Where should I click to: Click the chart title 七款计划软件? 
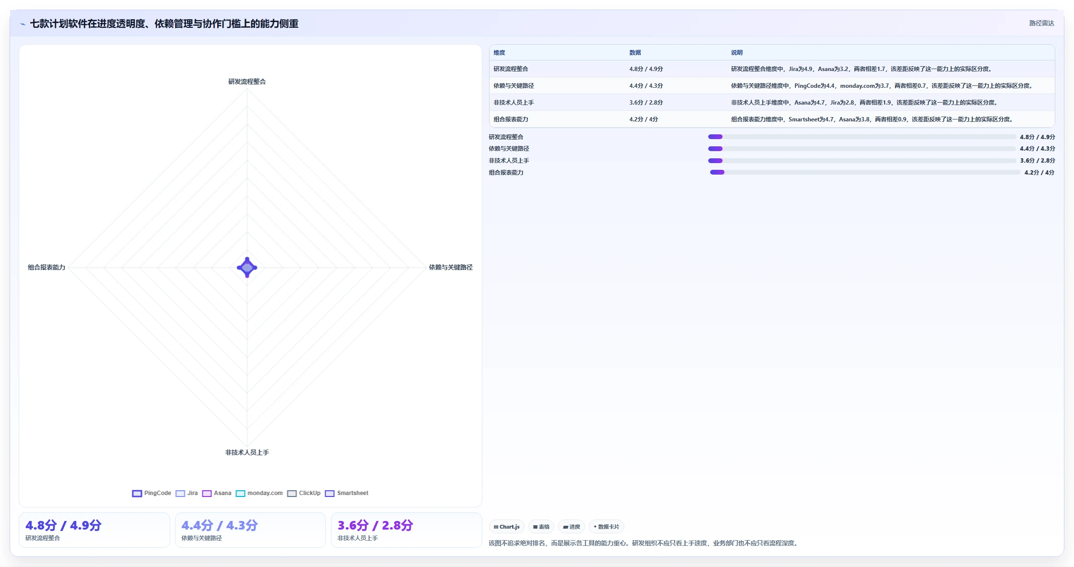pyautogui.click(x=164, y=24)
